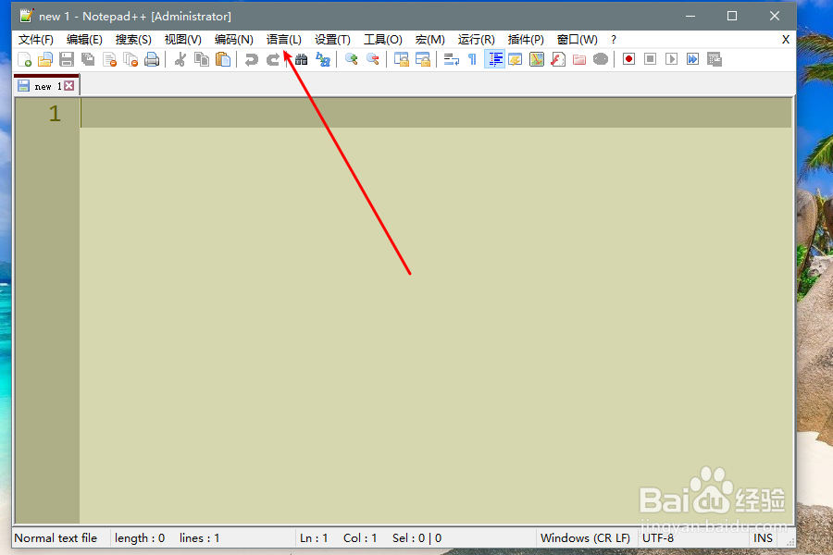Screen dimensions: 833x555
Task: Open the Function List toolbar icon
Action: pyautogui.click(x=558, y=59)
